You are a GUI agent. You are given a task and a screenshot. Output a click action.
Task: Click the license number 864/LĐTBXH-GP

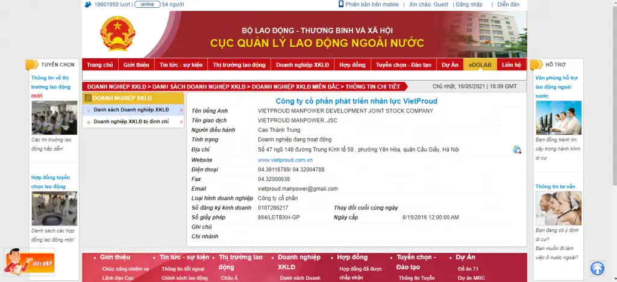tap(278, 217)
